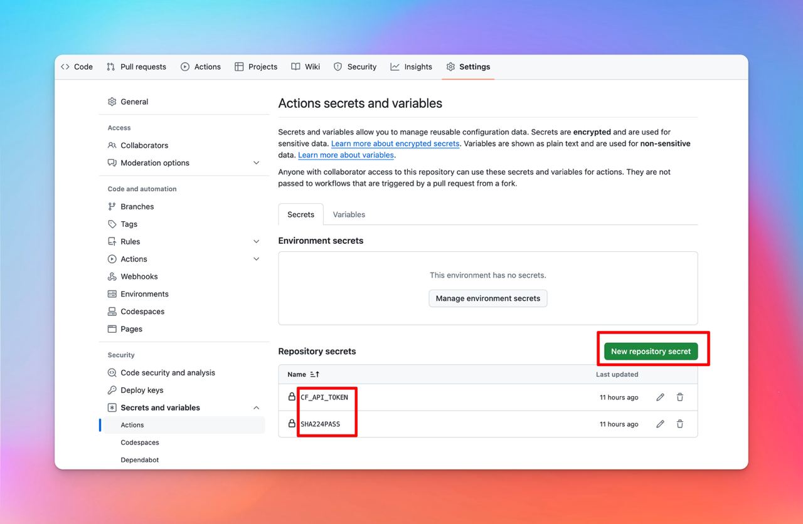Select the Secrets tab
803x524 pixels.
pos(300,214)
